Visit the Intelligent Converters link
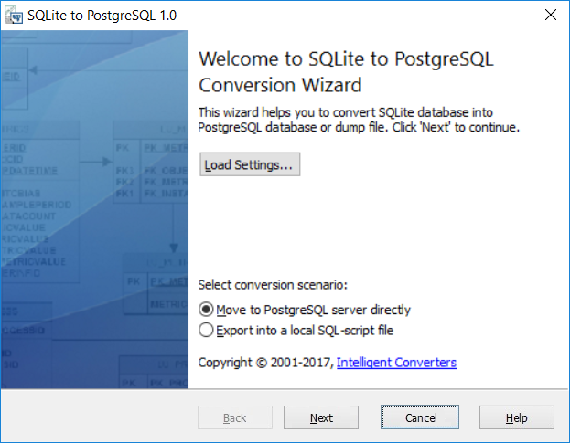The image size is (570, 443). point(396,363)
